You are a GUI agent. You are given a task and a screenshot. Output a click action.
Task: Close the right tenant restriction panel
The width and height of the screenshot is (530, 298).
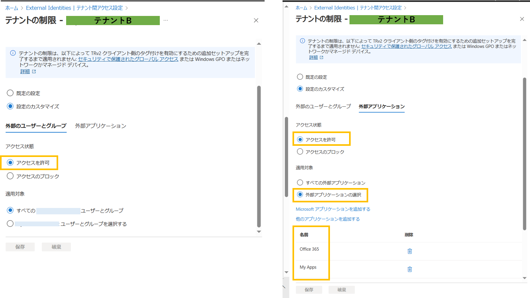[x=522, y=19]
